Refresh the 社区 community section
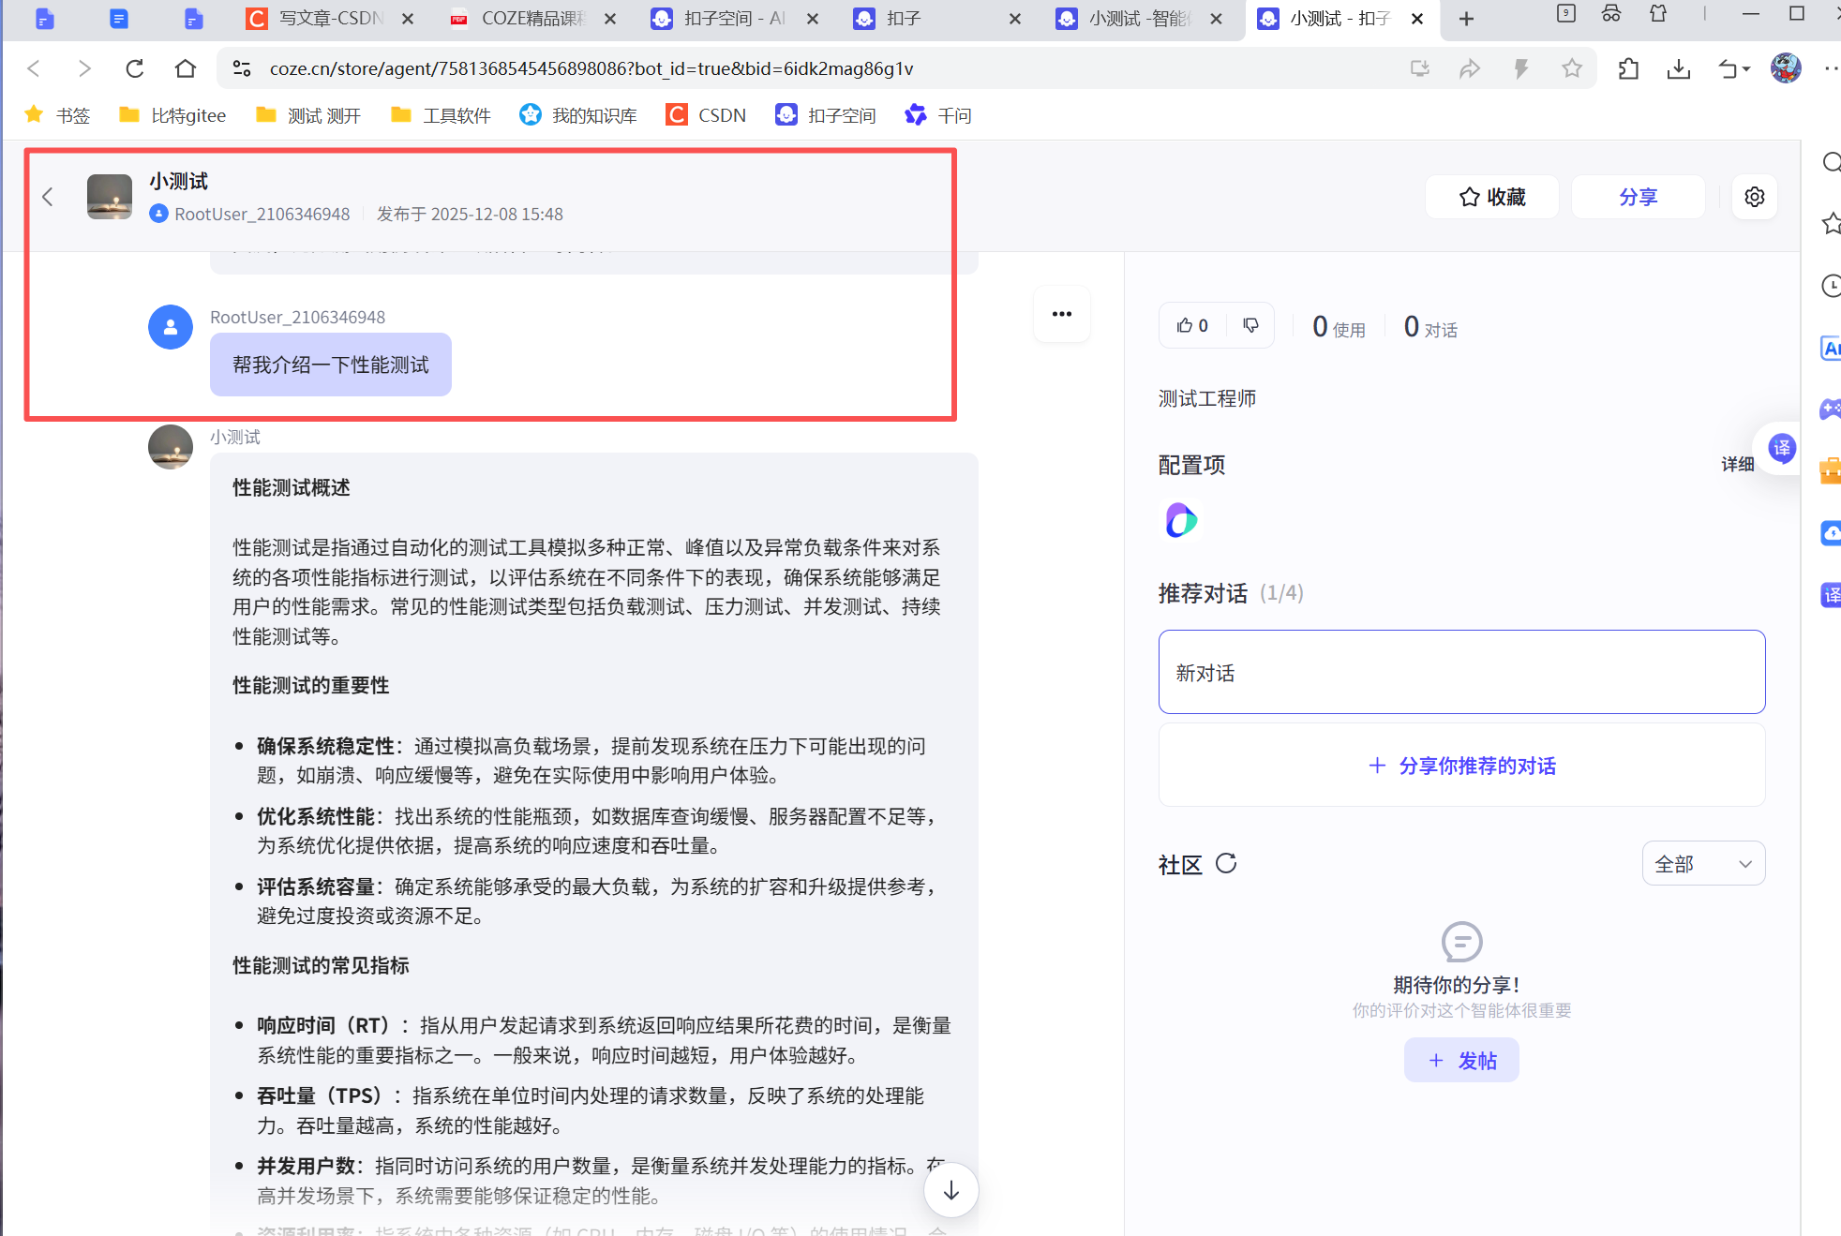The image size is (1841, 1236). [x=1226, y=863]
